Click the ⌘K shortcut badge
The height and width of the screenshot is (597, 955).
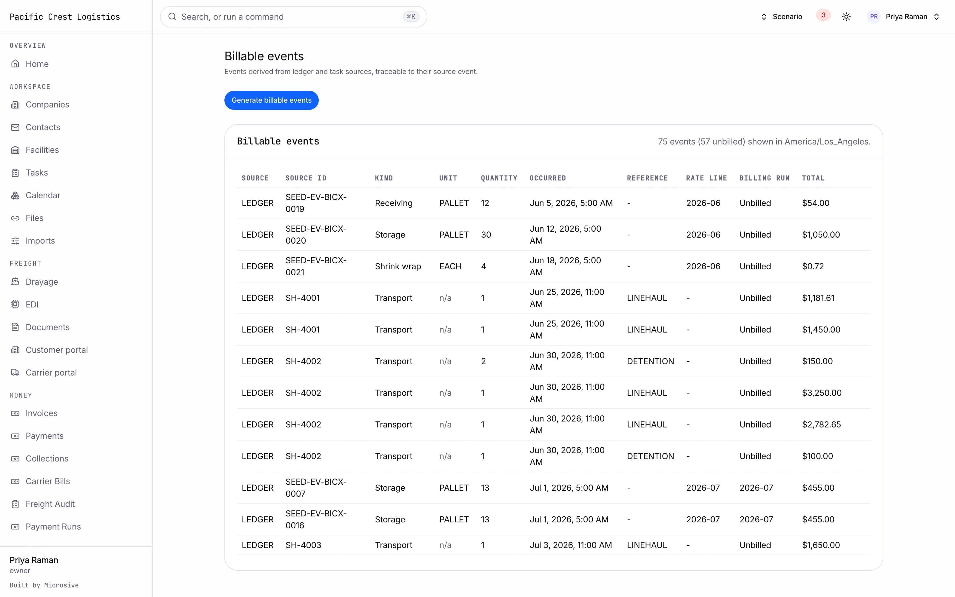click(411, 17)
